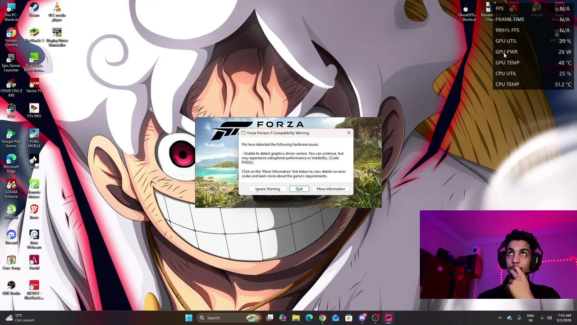Click the webcam overlay thumbnail
577x325 pixels.
pyautogui.click(x=498, y=255)
